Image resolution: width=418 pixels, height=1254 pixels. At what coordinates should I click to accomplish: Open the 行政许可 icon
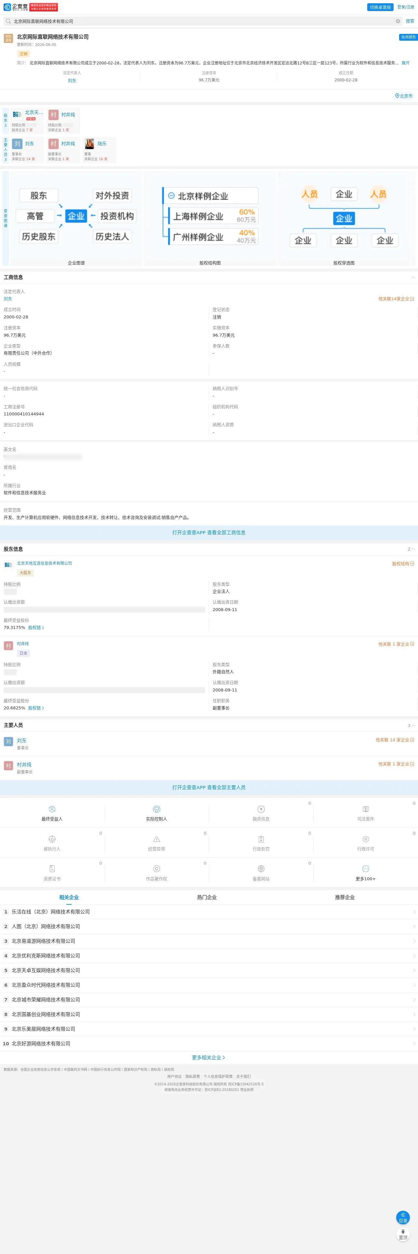point(366,839)
